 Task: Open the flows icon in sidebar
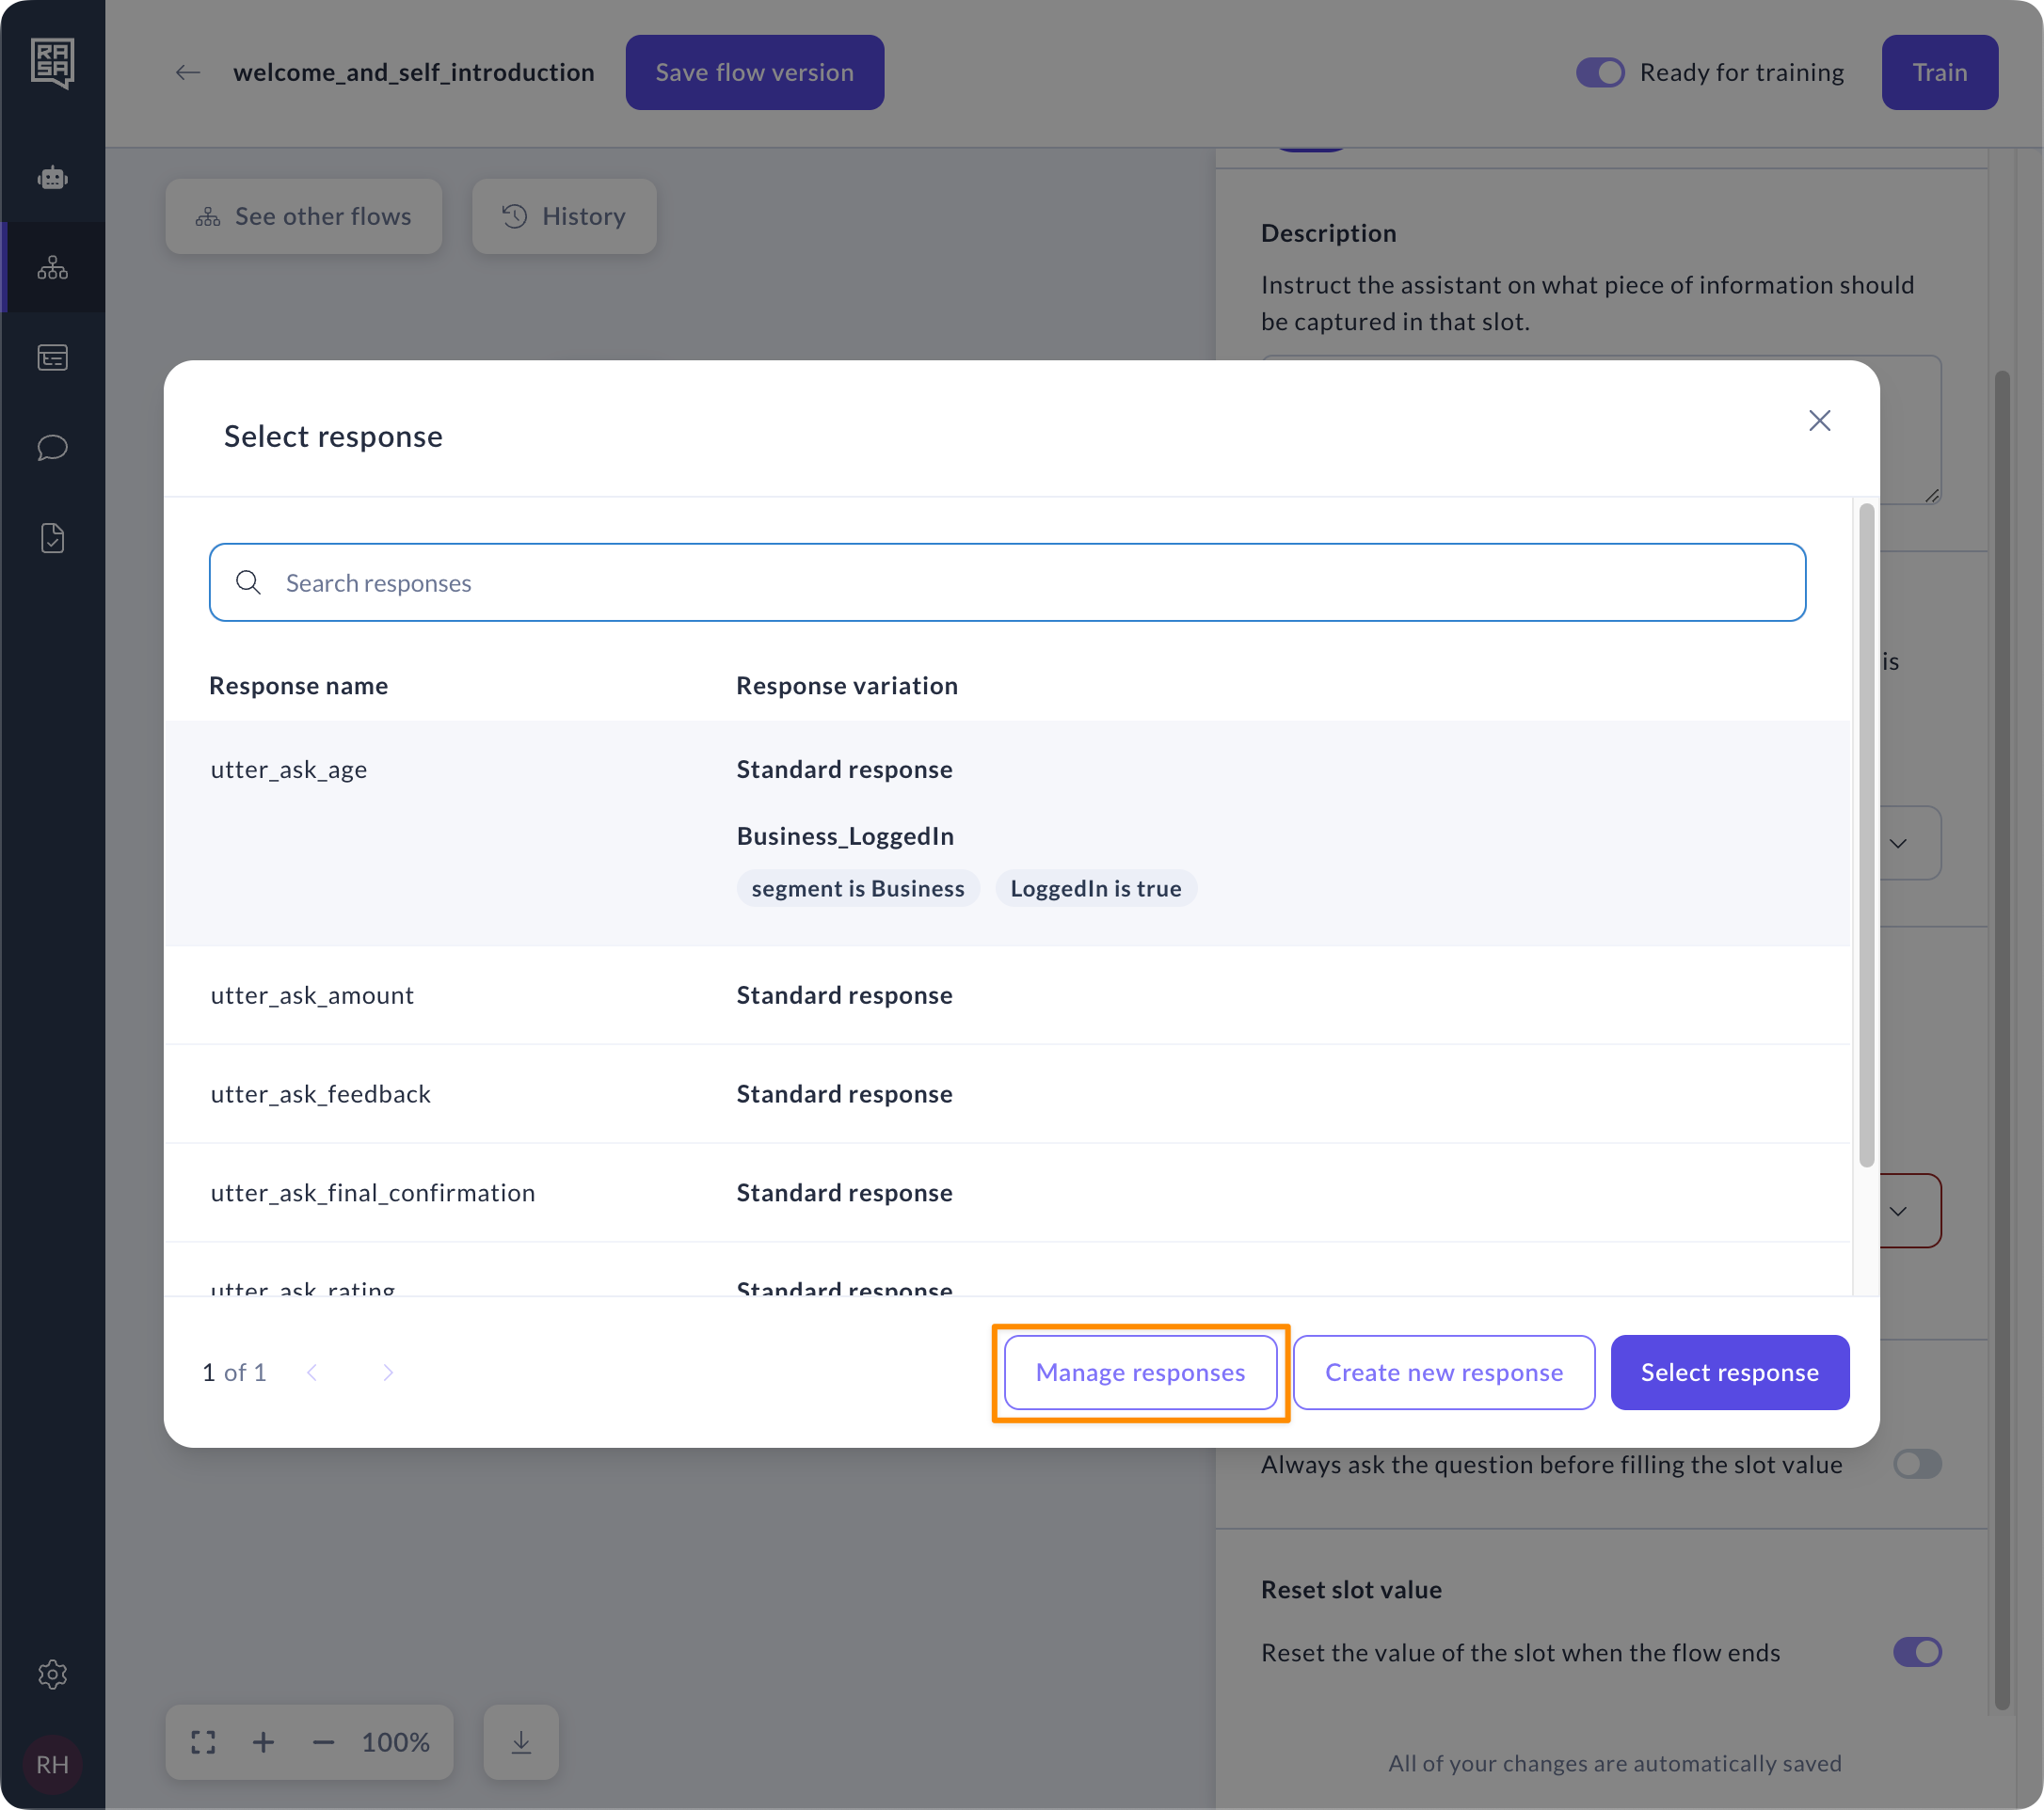pyautogui.click(x=52, y=268)
